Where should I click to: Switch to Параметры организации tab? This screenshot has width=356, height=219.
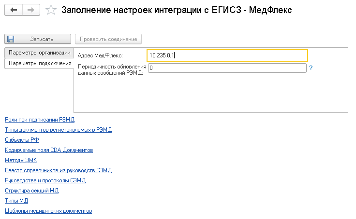coord(39,52)
